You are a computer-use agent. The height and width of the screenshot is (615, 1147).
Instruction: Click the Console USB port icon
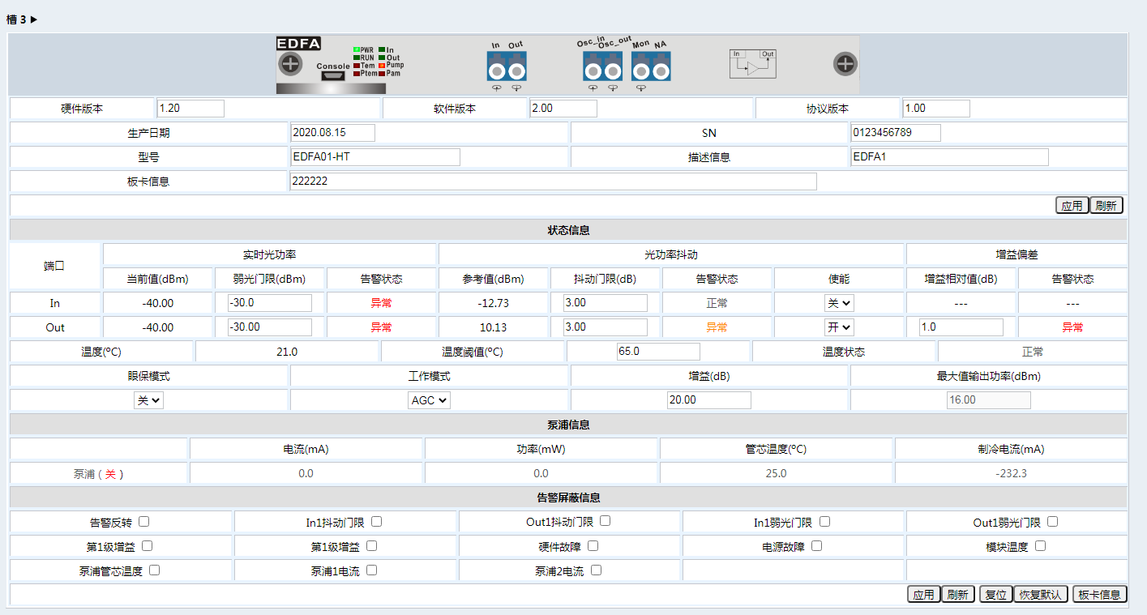coord(332,75)
